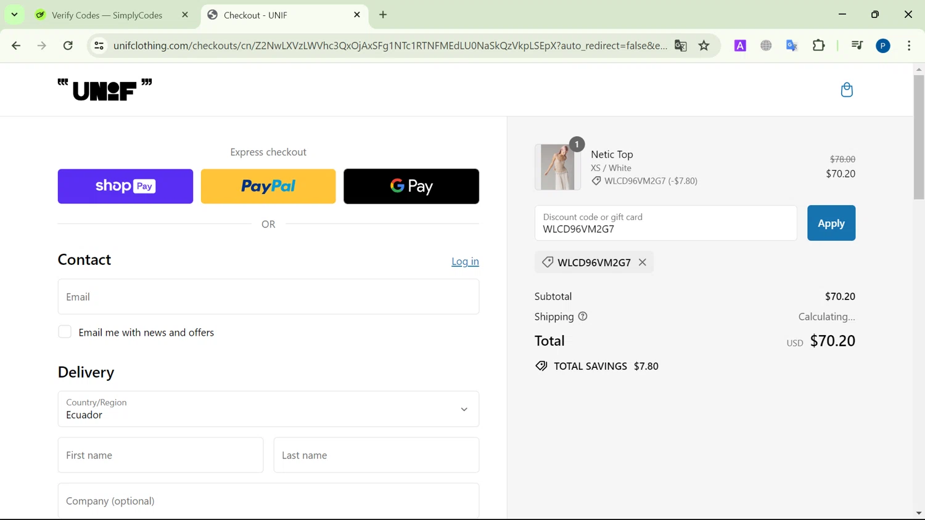Apply the discount code

pyautogui.click(x=831, y=223)
